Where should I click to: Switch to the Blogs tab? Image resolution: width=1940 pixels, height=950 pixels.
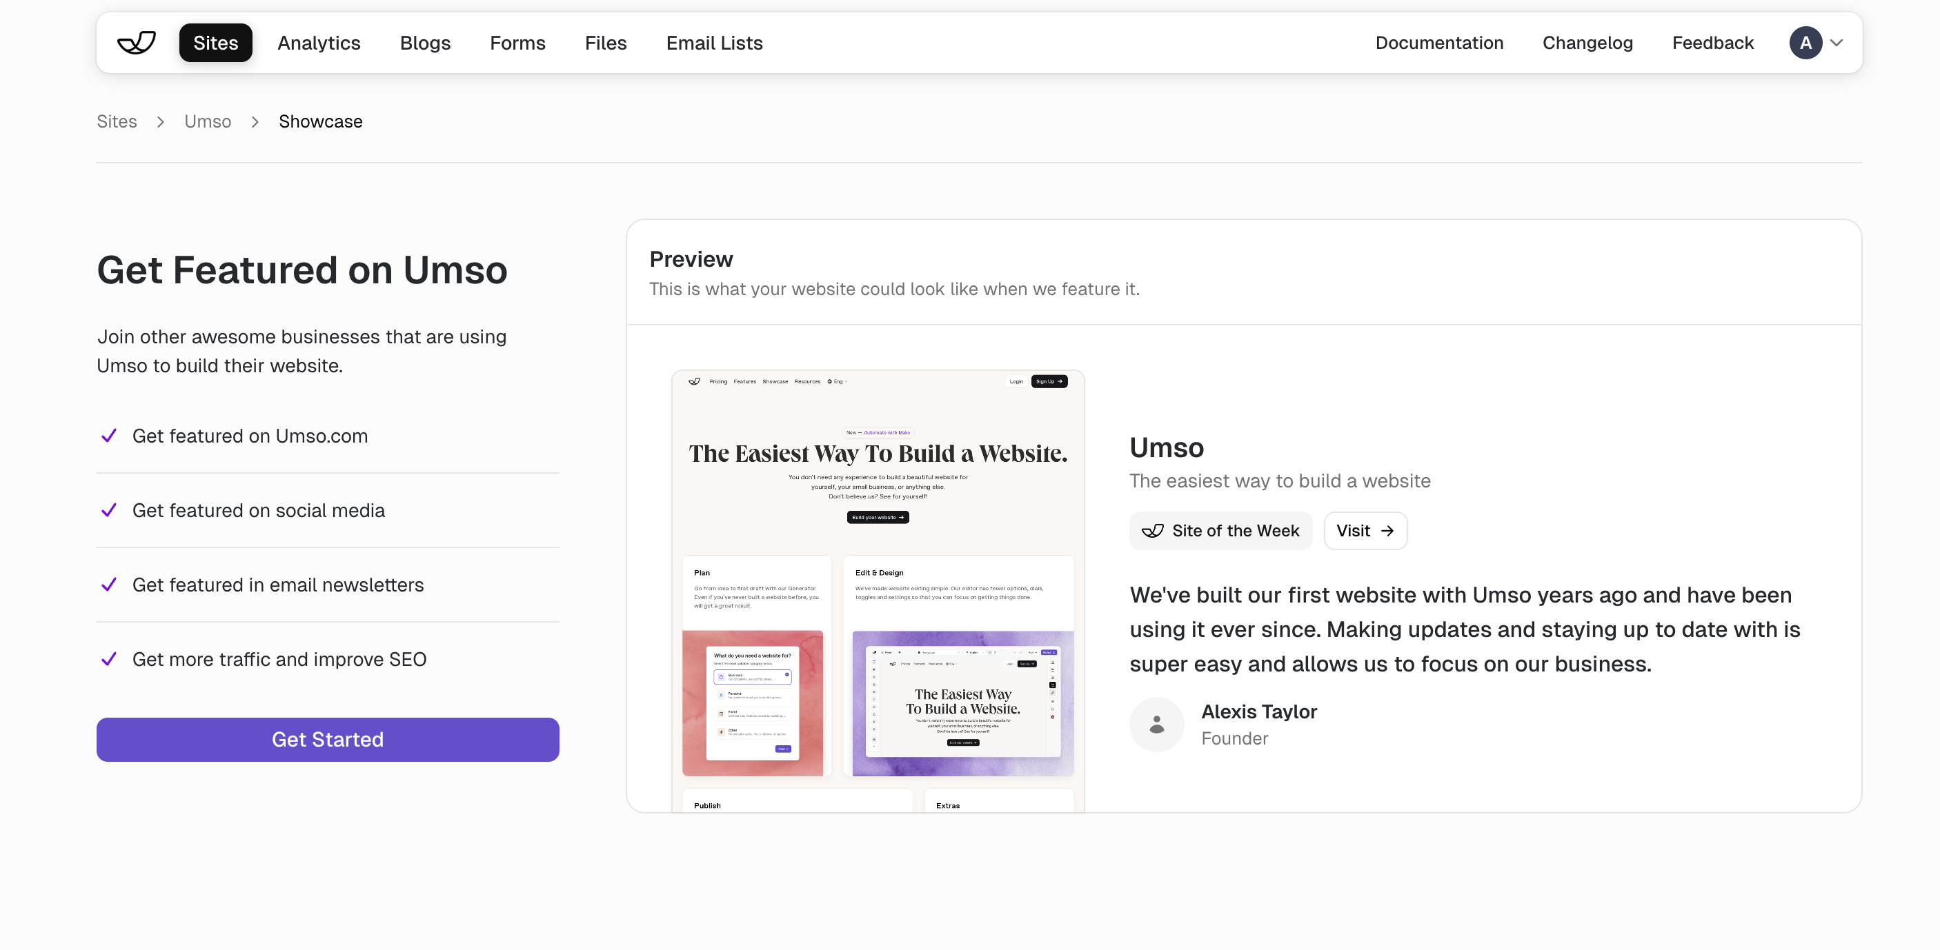(425, 43)
